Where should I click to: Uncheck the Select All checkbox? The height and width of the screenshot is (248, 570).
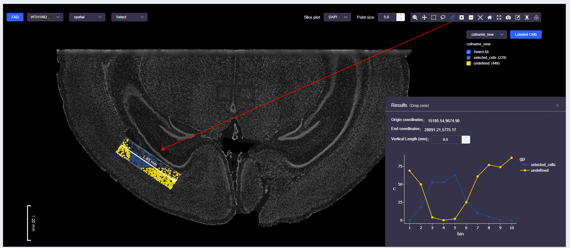tap(469, 52)
